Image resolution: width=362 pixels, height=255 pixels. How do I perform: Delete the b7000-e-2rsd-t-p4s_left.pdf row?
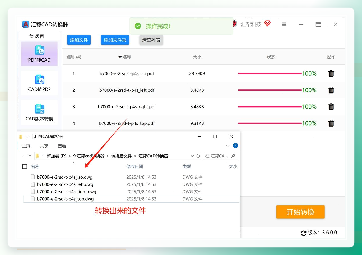[x=331, y=90]
